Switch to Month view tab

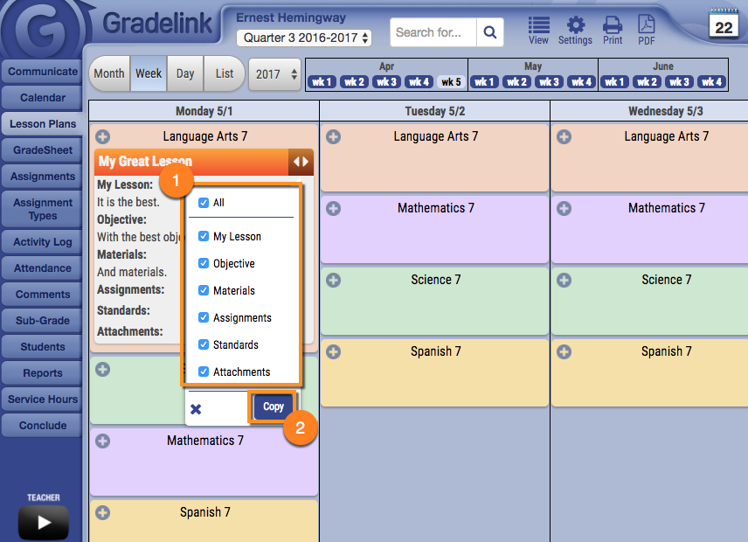coord(109,74)
